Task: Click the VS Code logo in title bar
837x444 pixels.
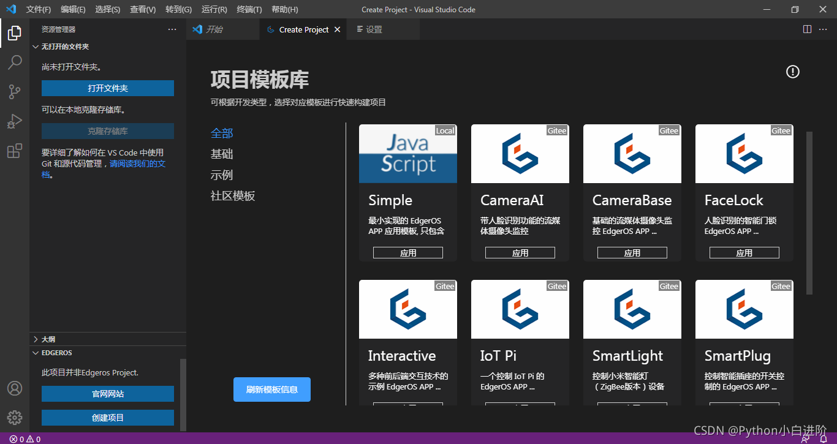Action: click(11, 9)
